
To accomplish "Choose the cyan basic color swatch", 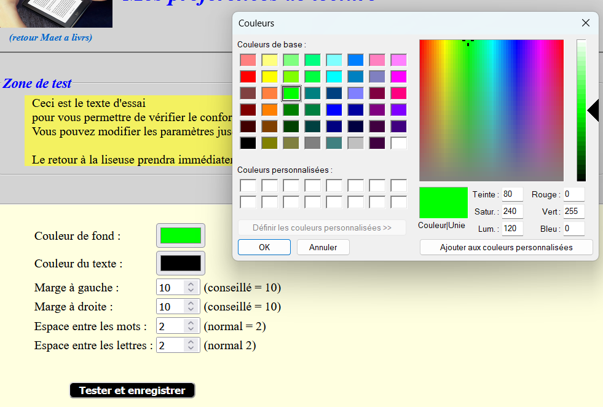I will [334, 77].
